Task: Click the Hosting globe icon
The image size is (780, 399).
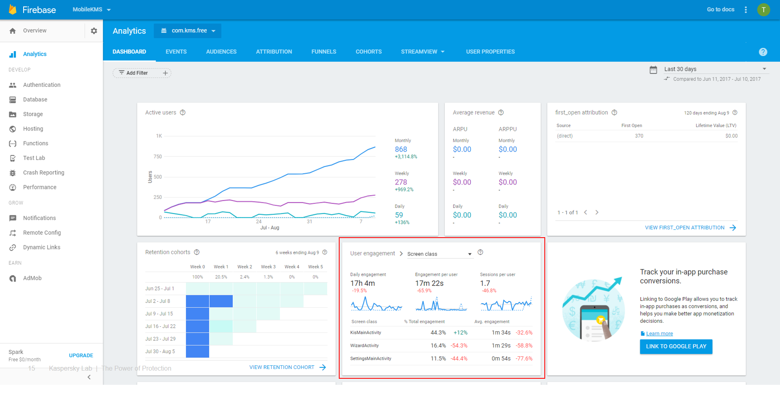Action: click(x=13, y=129)
